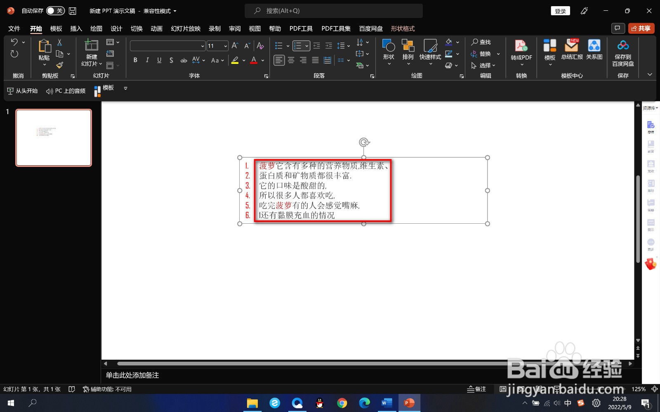Apply the yellow text highlight color
Image resolution: width=660 pixels, height=412 pixels.
[235, 60]
